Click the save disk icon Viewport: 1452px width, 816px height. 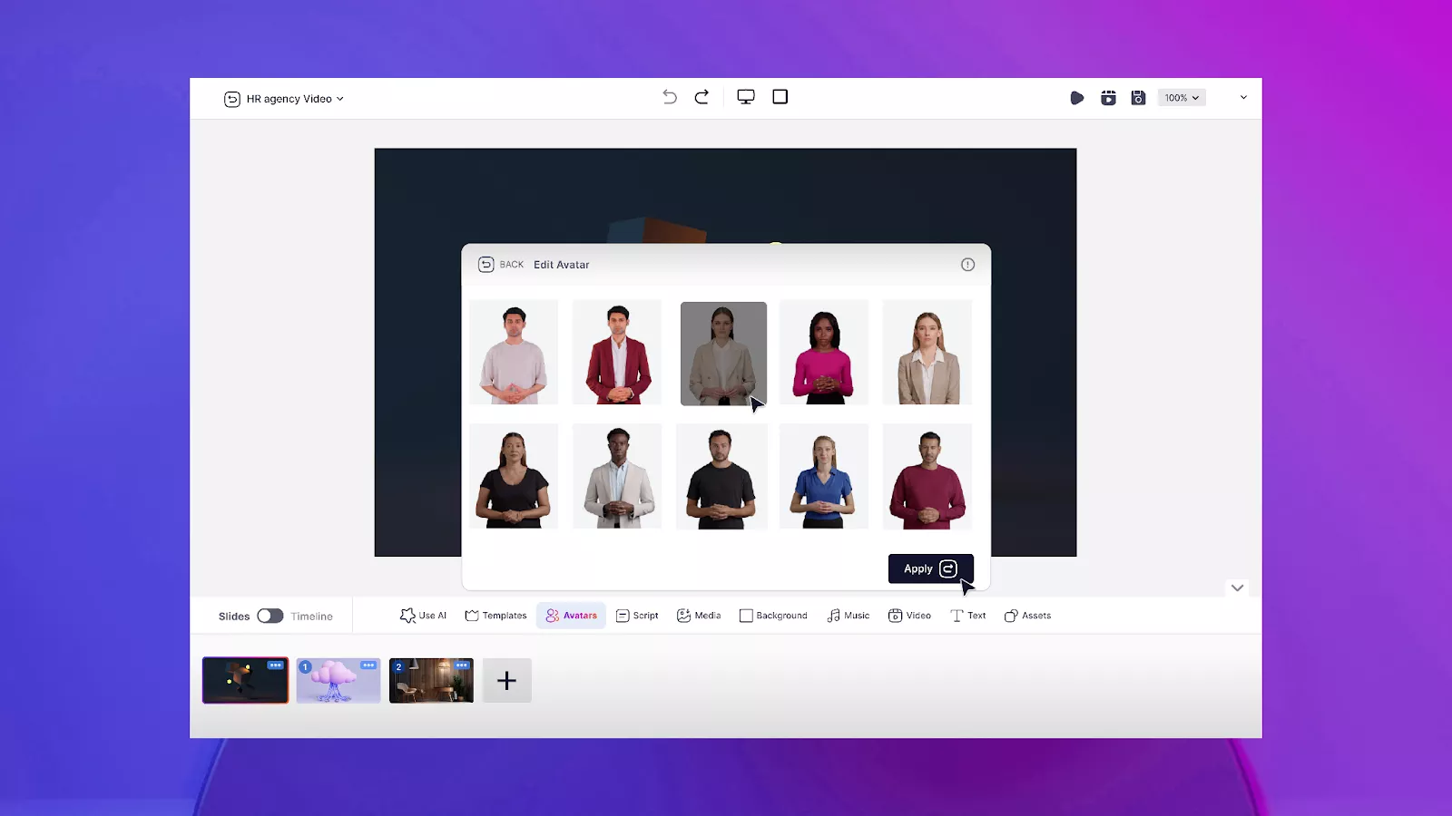(x=1138, y=98)
